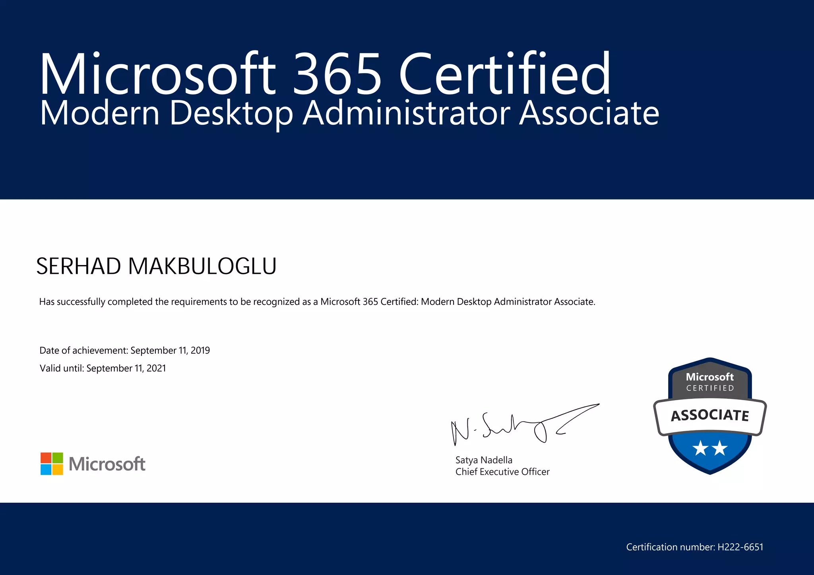
Task: Click the Microsoft Certified Associate badge
Action: 710,416
